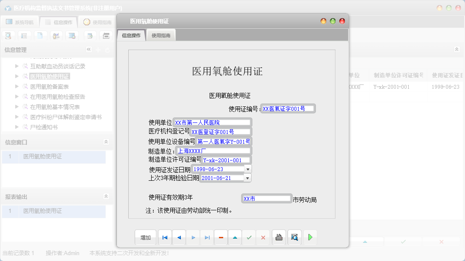Collapse the 信息窗口 panel
The image size is (465, 261).
[x=106, y=142]
